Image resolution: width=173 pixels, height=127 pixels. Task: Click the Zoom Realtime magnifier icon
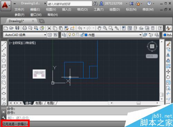click(x=105, y=28)
